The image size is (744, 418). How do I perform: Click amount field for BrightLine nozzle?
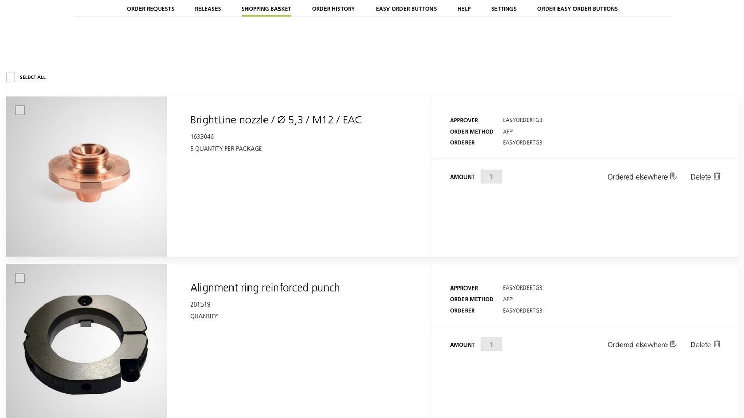click(491, 176)
